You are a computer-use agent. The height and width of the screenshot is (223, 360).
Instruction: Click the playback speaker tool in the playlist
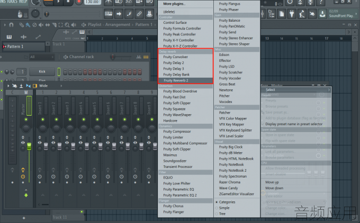74,25
